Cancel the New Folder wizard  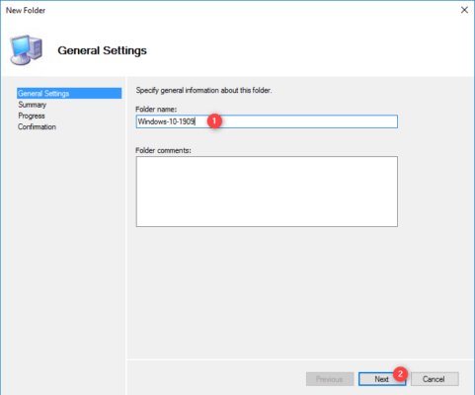(x=435, y=379)
